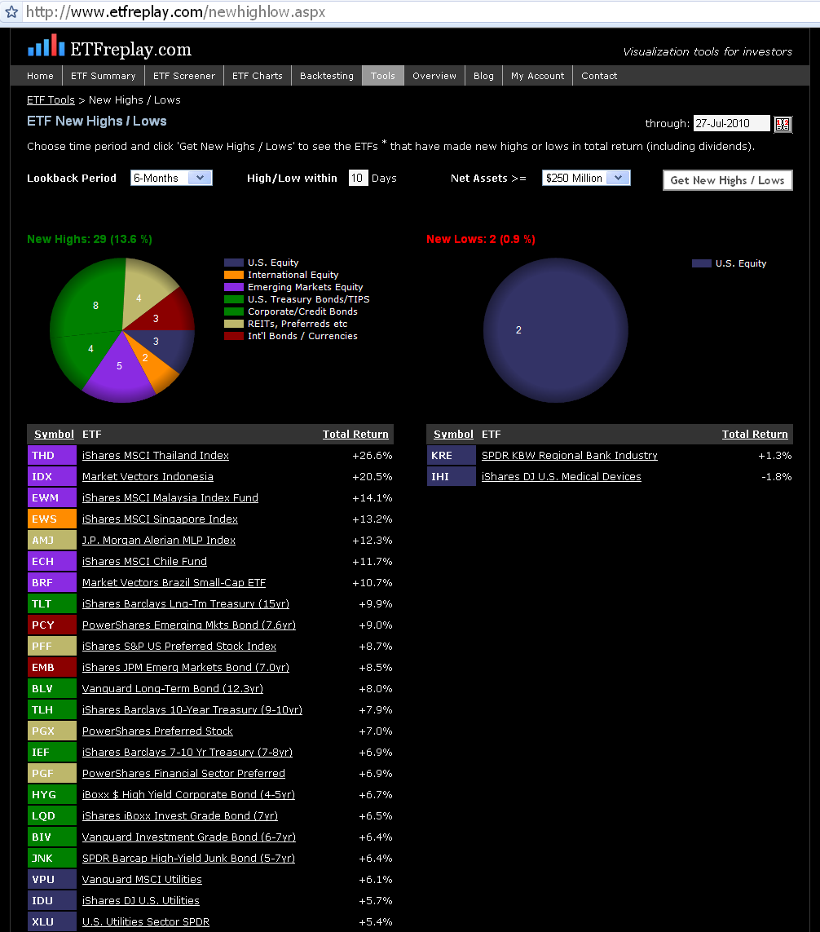Click the Get New Highs / Lows button
The height and width of the screenshot is (932, 820).
coord(727,180)
